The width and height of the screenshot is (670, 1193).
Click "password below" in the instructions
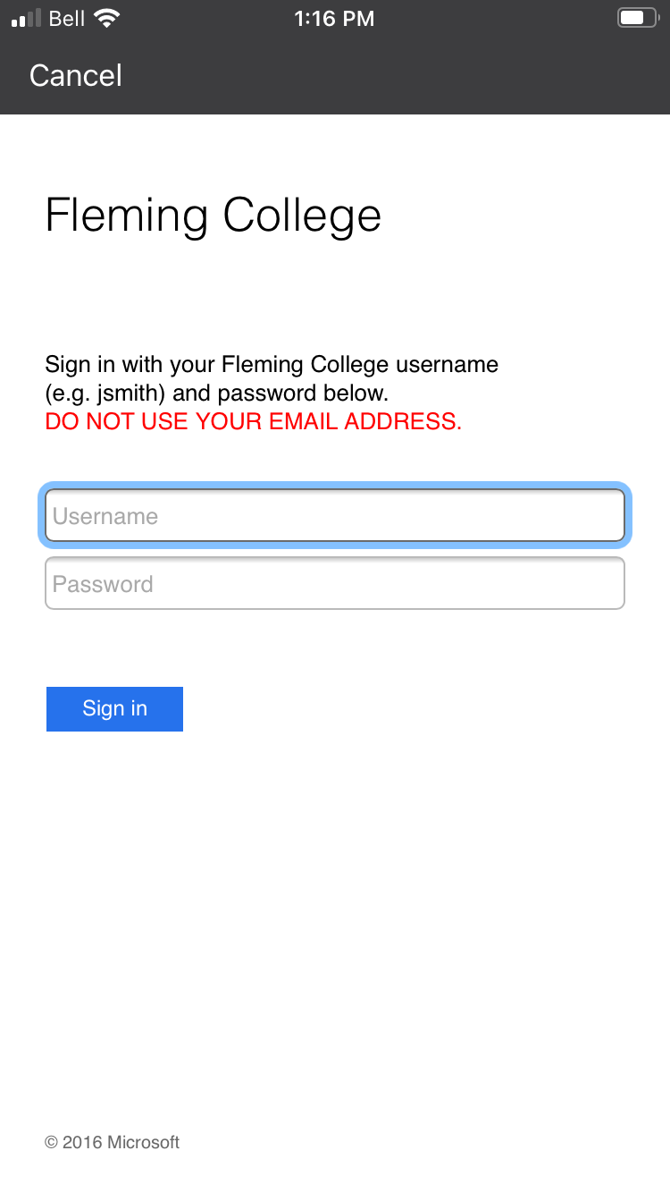point(303,393)
